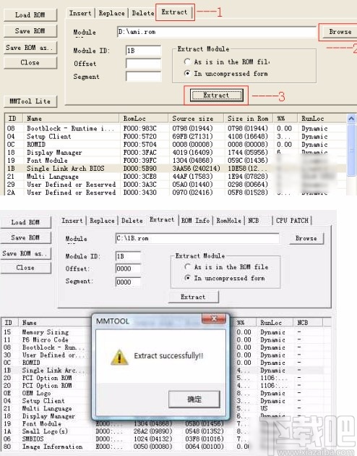This screenshot has height=456, width=357.
Task: Open CPU PATCH tab
Action: pos(292,221)
